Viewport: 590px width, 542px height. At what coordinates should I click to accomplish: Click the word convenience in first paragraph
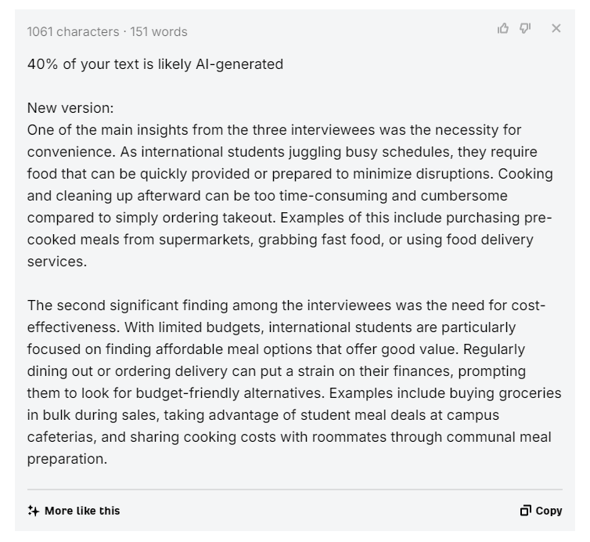pyautogui.click(x=71, y=152)
